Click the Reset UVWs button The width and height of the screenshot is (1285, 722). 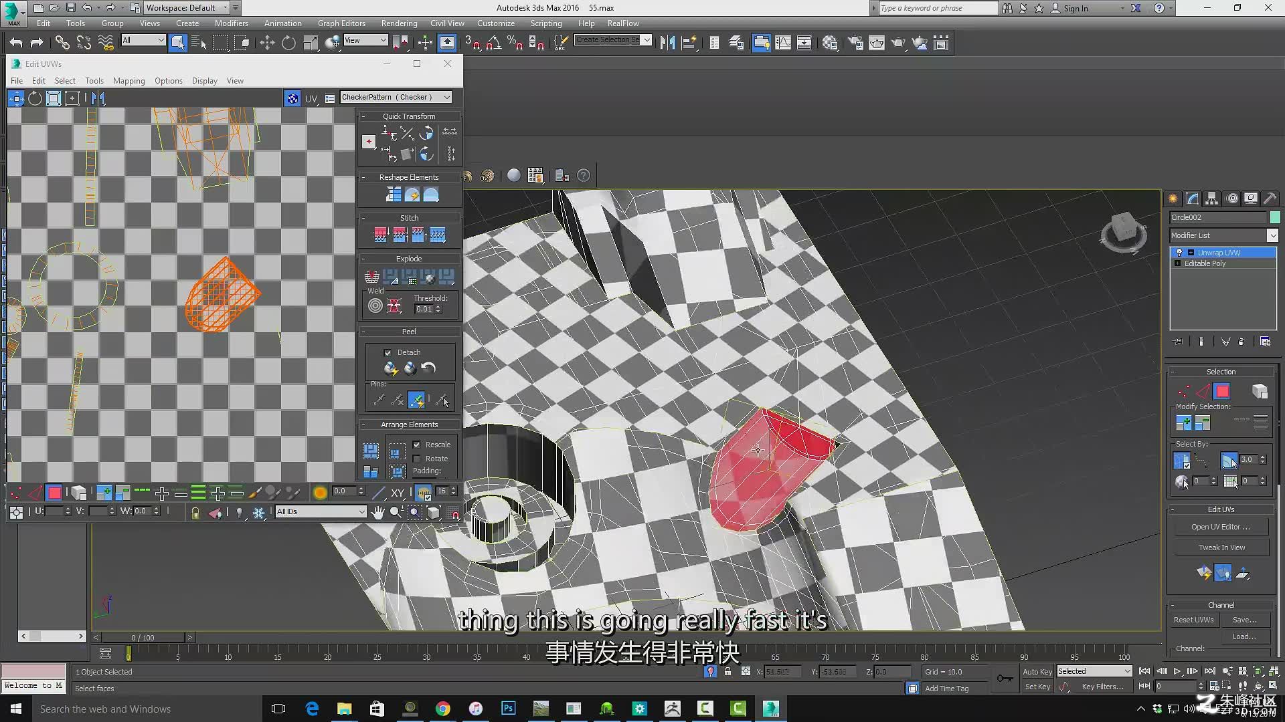[1193, 620]
